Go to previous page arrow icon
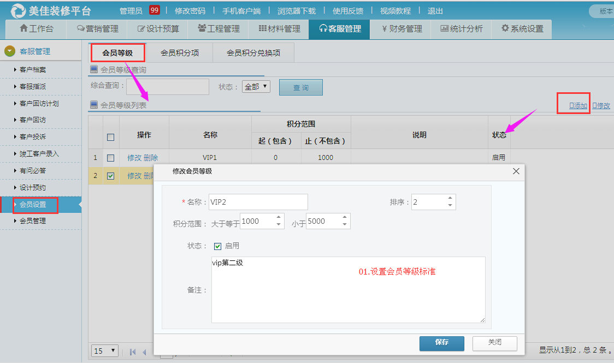614x363 pixels. click(x=144, y=352)
